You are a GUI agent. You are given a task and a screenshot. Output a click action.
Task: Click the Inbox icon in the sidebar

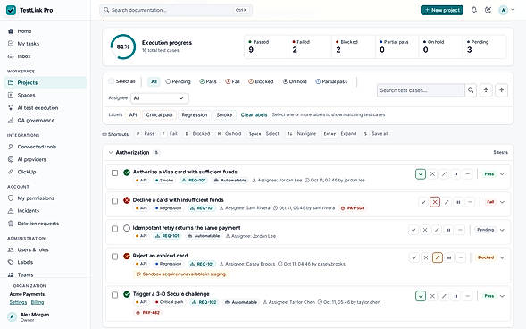click(x=11, y=56)
